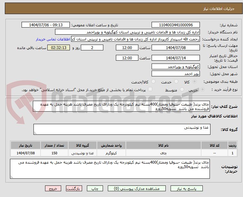
Task: Click the ایجاد کننده درخواست field
Action: point(136,39)
